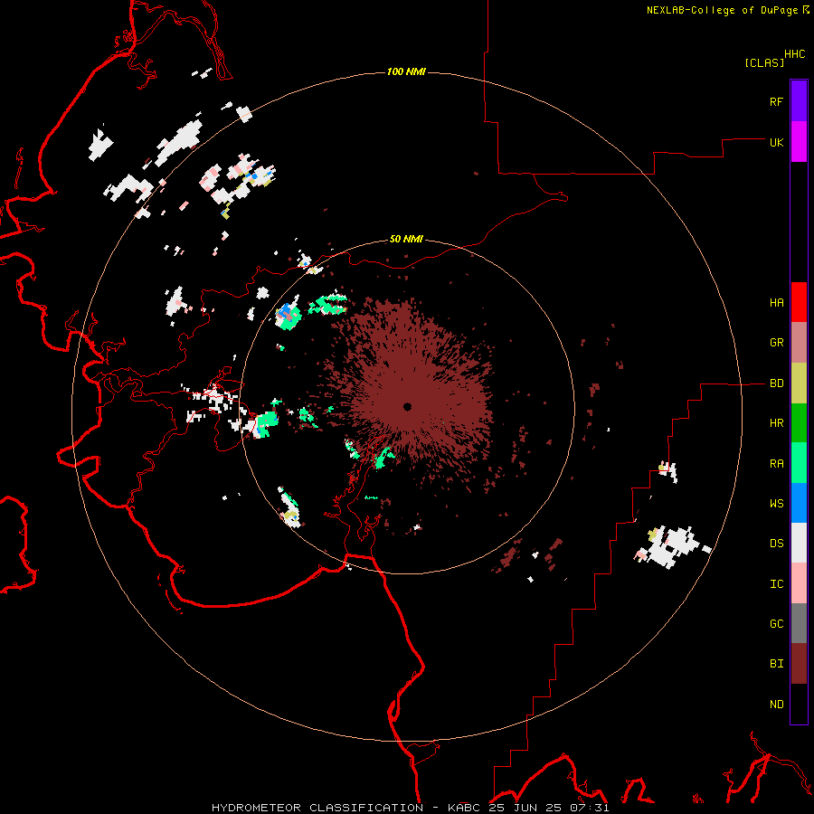
Task: Click the HR green legend swatch
Action: [799, 422]
